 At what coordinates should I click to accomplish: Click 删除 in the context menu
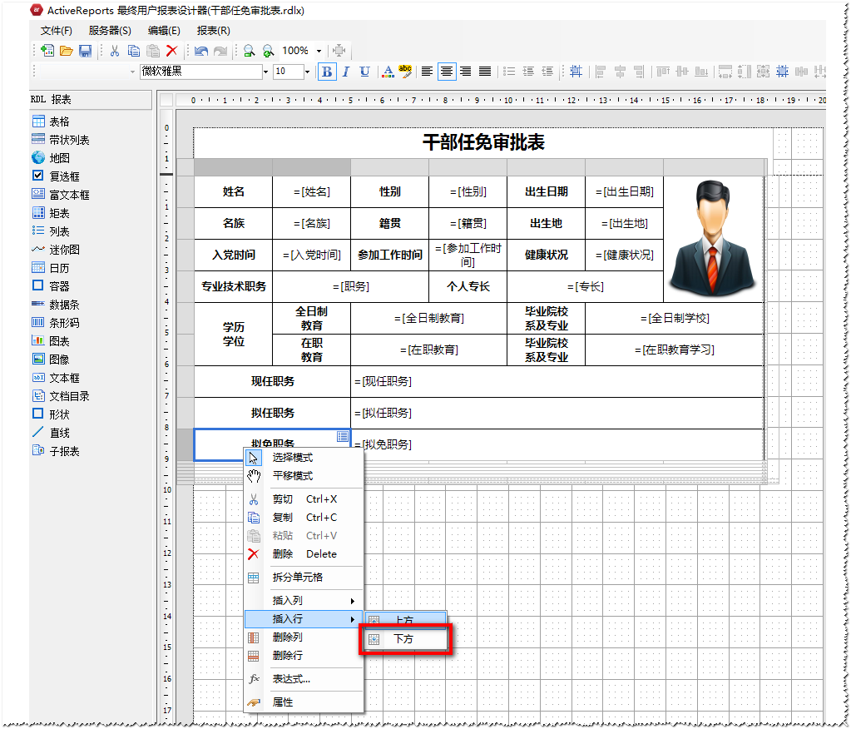point(304,554)
